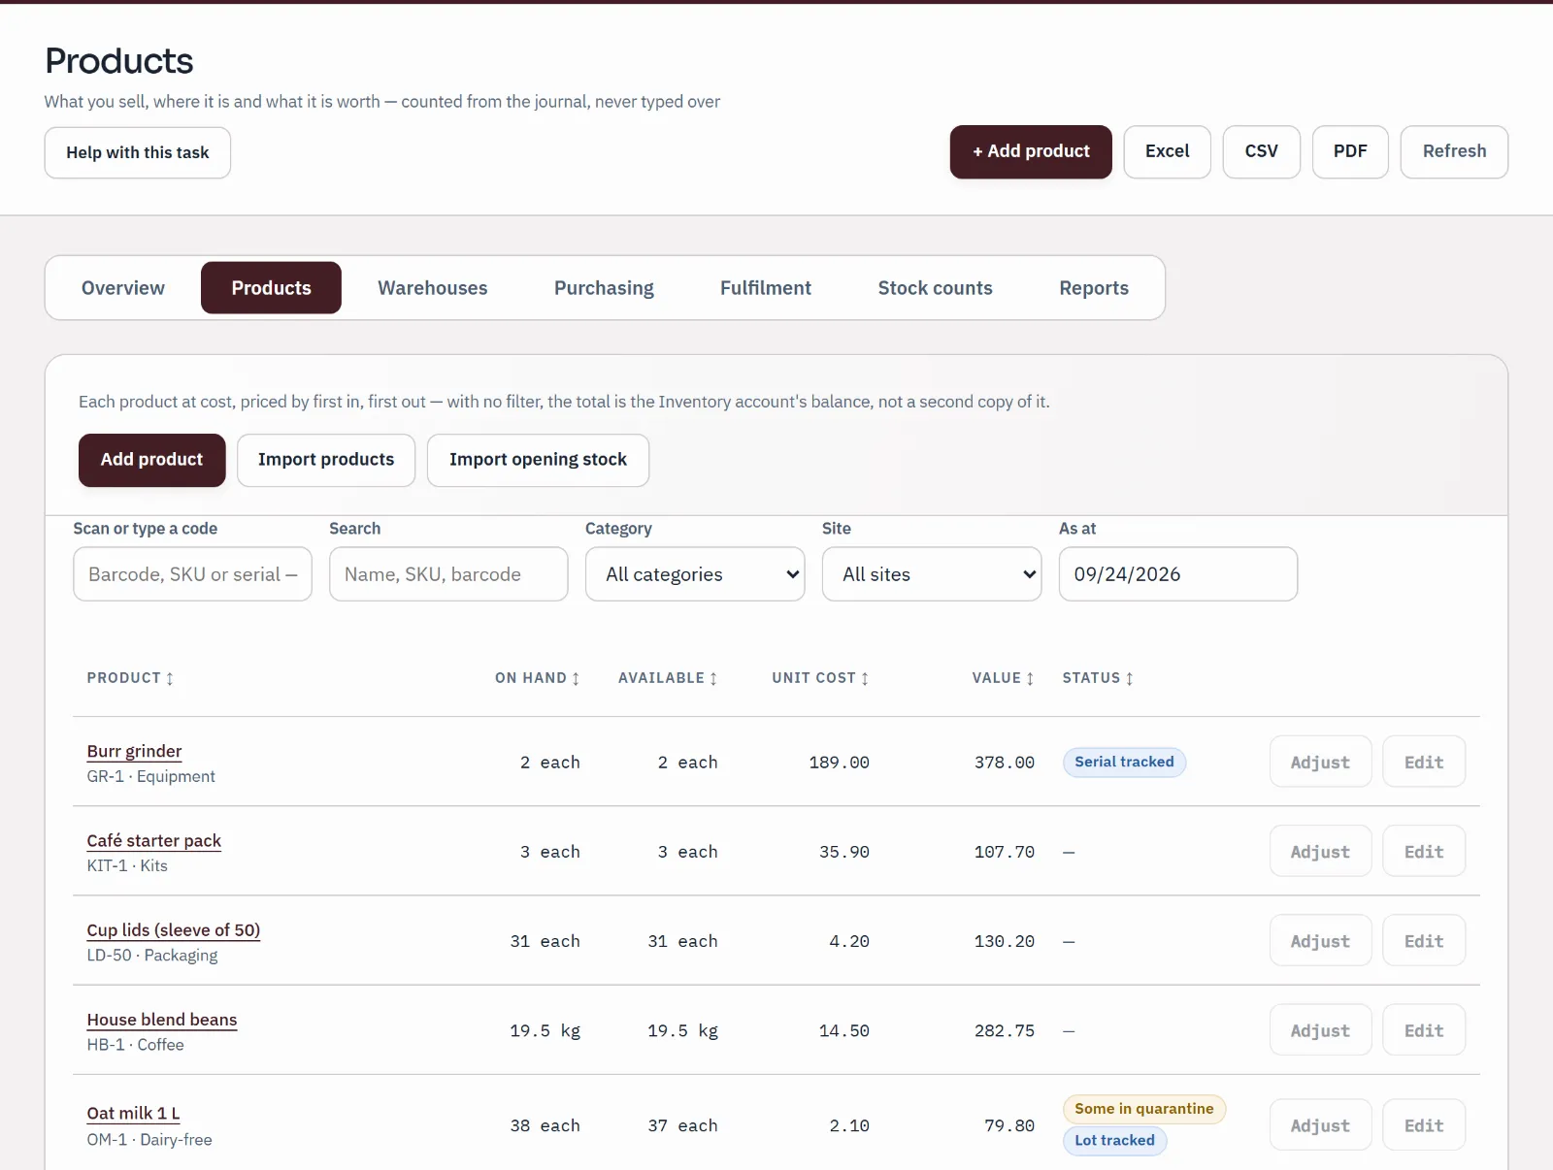The width and height of the screenshot is (1553, 1170).
Task: Refresh the products page
Action: click(x=1454, y=151)
